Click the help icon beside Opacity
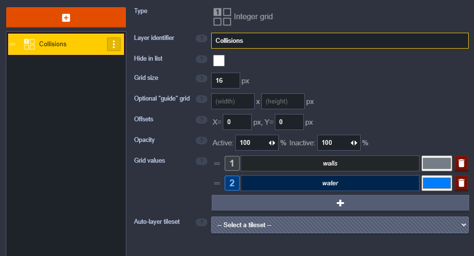474x256 pixels. (202, 140)
